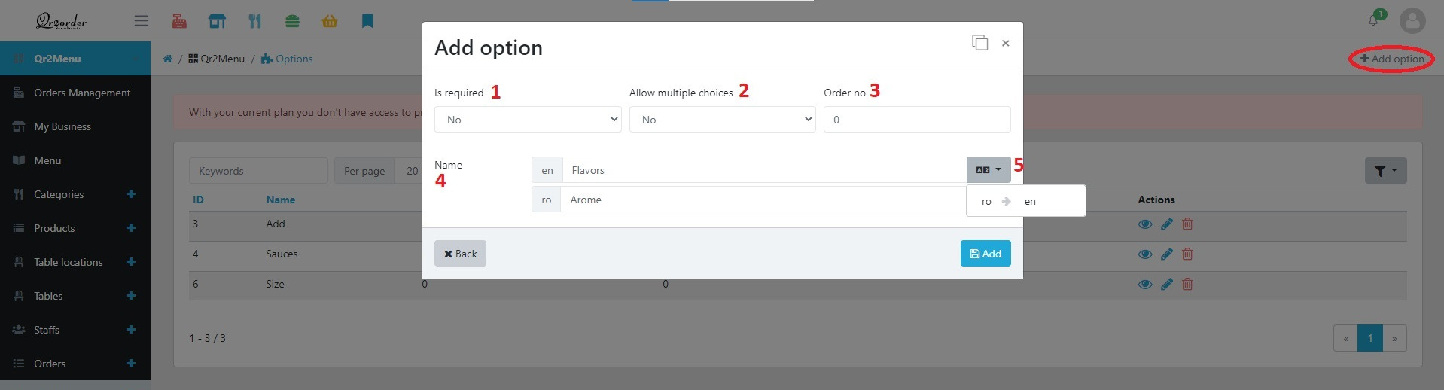The height and width of the screenshot is (390, 1444).
Task: Open the blue store icon in toolbar
Action: pos(217,21)
